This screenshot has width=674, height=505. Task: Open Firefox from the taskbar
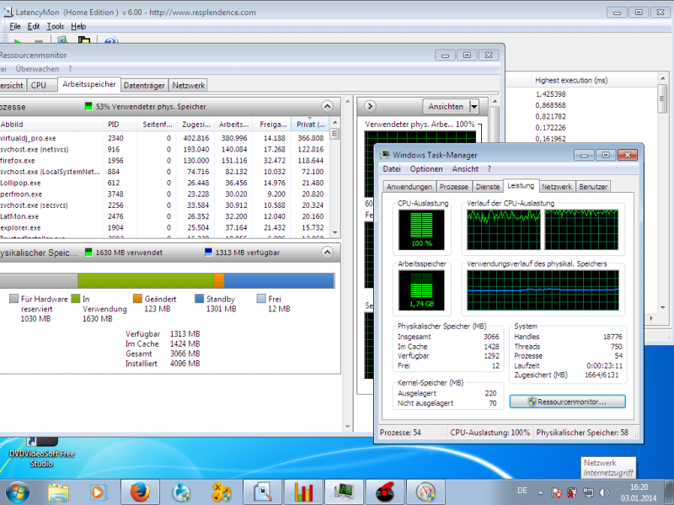(x=139, y=491)
